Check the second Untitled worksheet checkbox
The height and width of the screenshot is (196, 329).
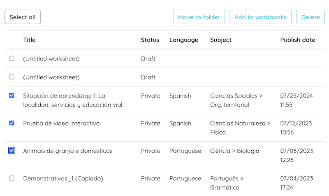pyautogui.click(x=12, y=77)
